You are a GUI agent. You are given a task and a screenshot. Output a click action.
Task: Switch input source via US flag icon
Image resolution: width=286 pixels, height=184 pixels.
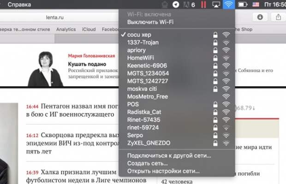[x=256, y=4]
